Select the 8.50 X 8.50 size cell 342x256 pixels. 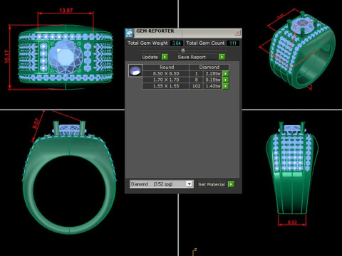click(x=166, y=73)
